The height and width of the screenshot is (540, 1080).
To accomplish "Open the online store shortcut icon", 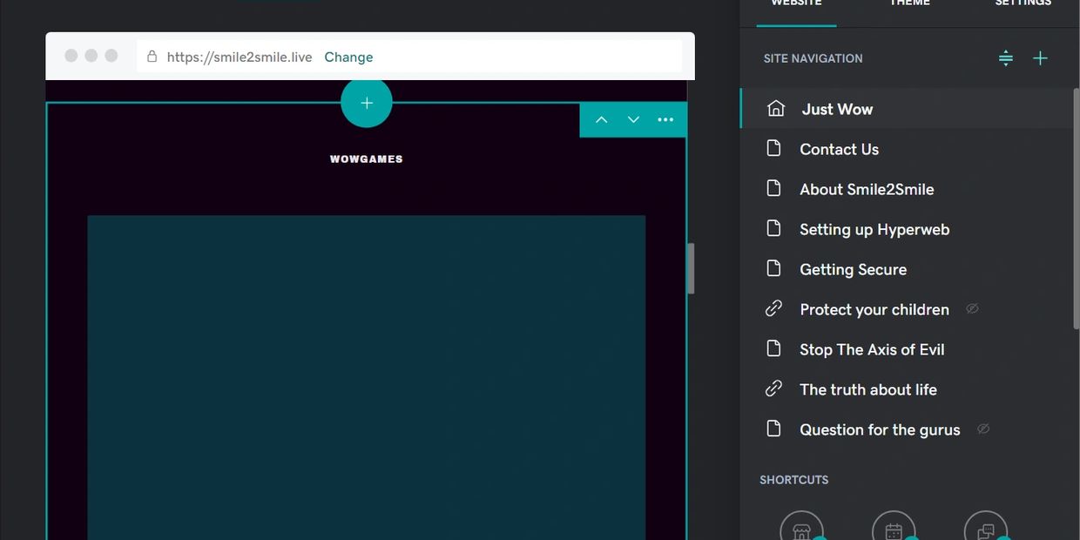I will point(801,528).
